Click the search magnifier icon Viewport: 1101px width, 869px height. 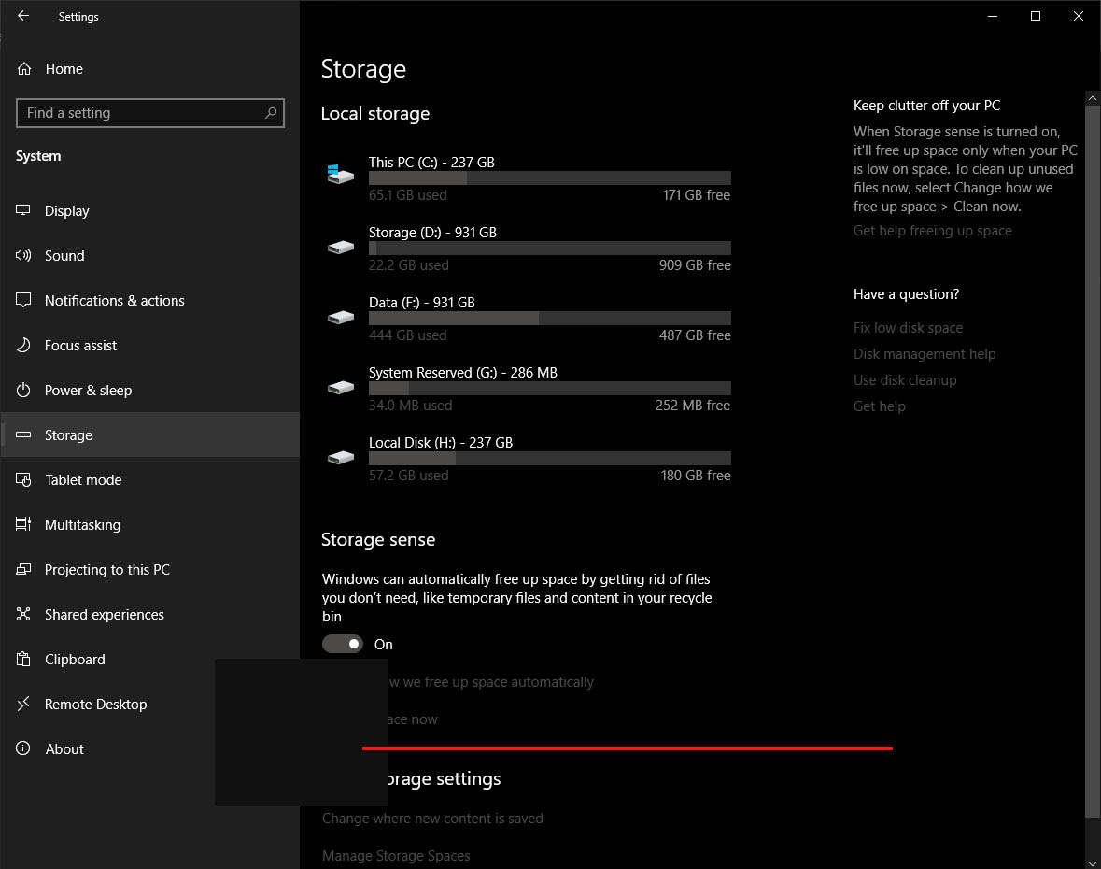coord(270,113)
